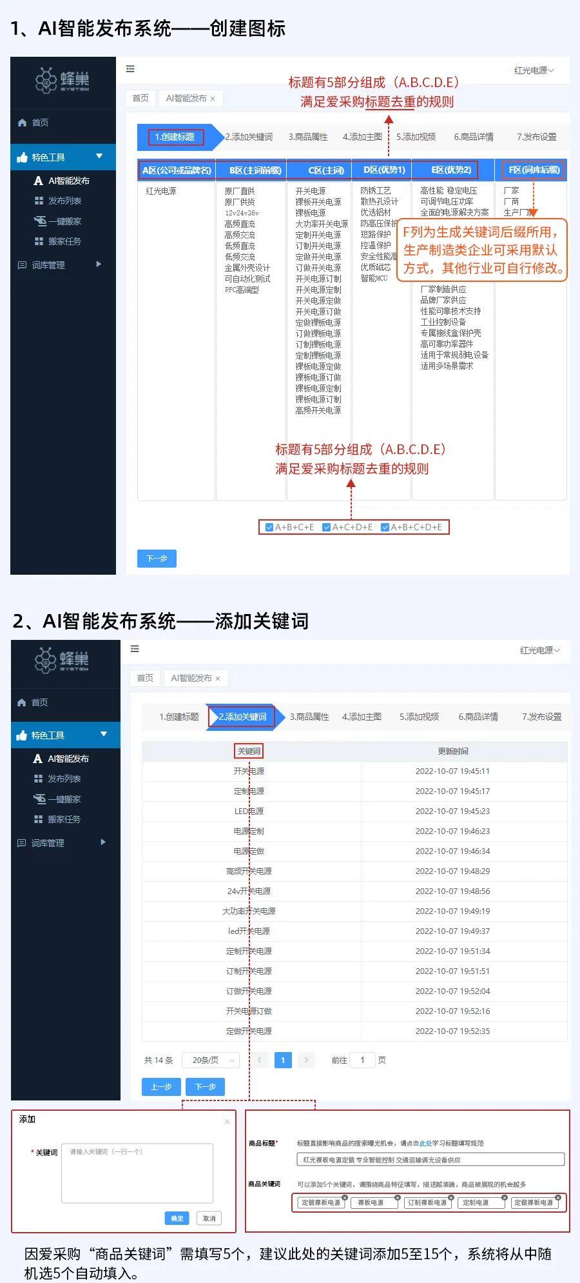Go to previous page using the pagination arrow
The width and height of the screenshot is (580, 1283).
pyautogui.click(x=260, y=1060)
